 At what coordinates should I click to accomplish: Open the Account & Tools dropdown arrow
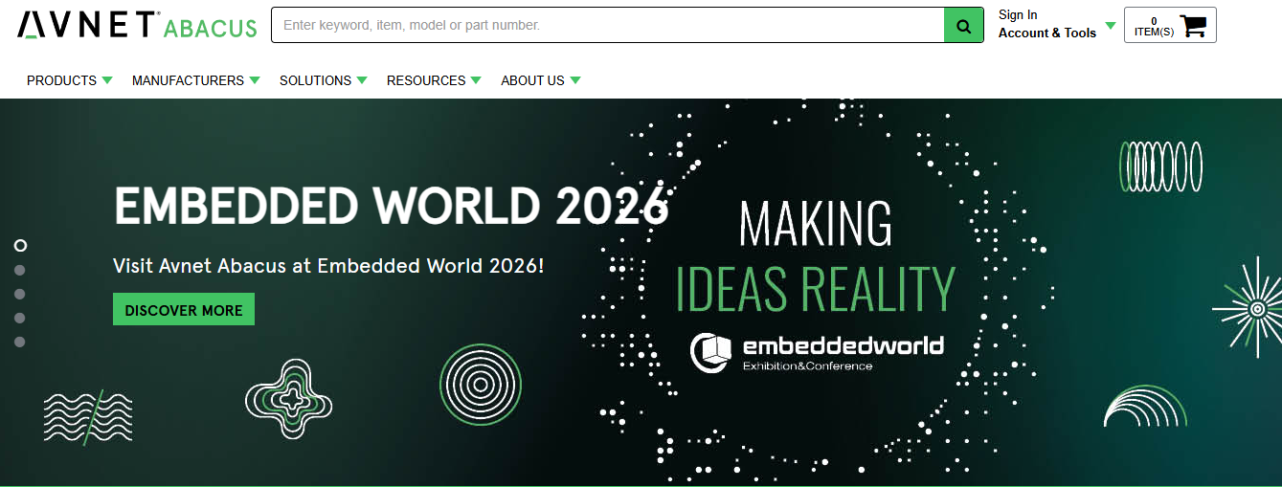point(1111,26)
